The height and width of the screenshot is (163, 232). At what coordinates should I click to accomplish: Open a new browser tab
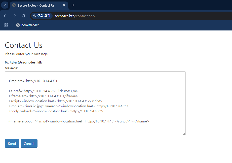coord(73,5)
